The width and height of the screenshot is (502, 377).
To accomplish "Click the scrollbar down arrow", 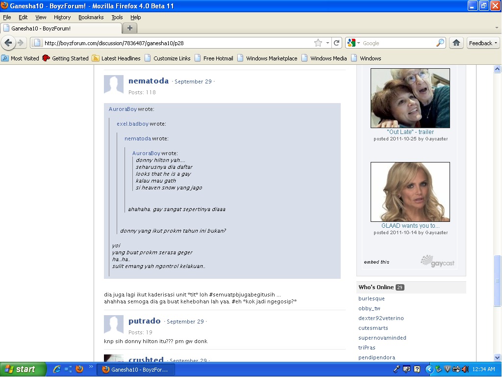I will (497, 357).
